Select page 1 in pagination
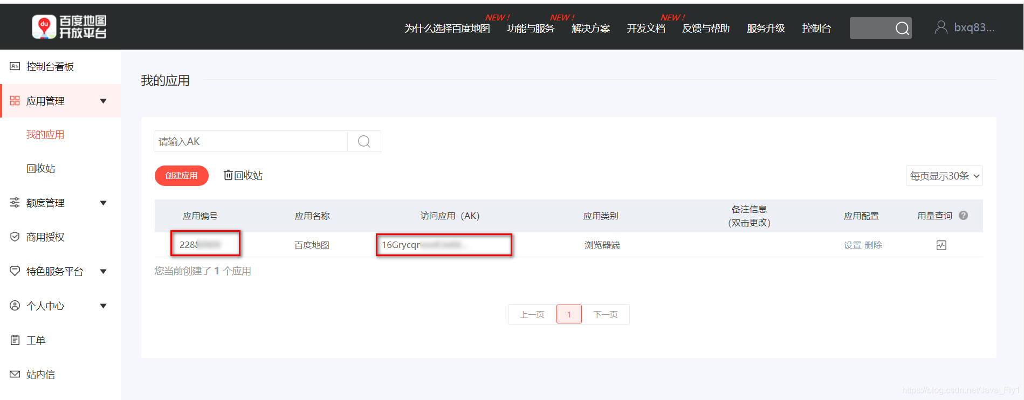 (x=569, y=314)
